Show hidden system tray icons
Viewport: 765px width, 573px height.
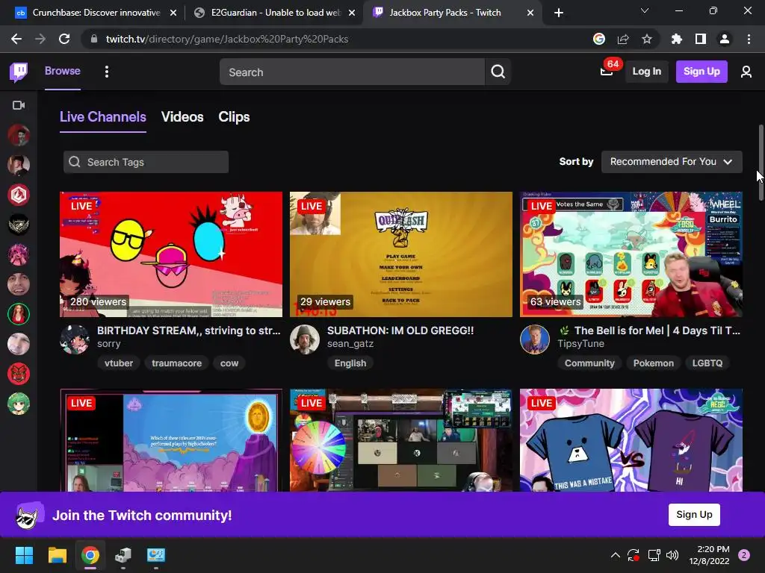point(616,555)
